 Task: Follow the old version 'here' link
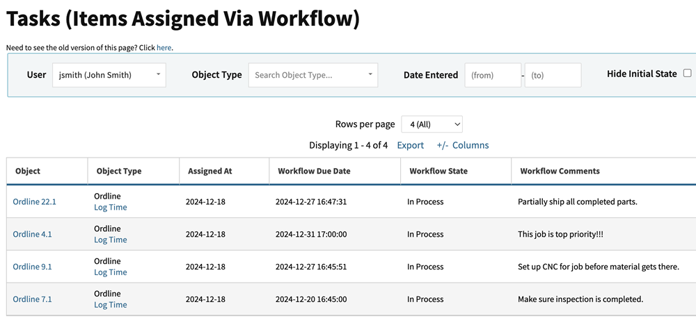point(164,48)
